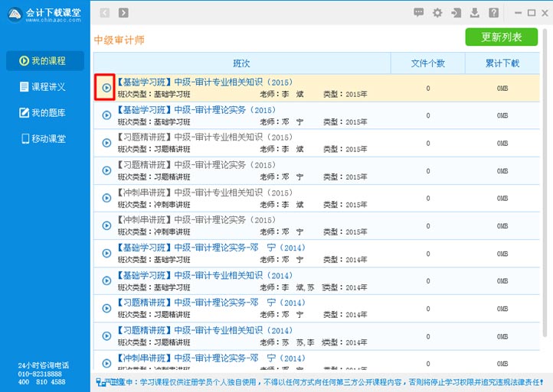Sort by the 累计下载 column header
553x392 pixels.
(502, 63)
